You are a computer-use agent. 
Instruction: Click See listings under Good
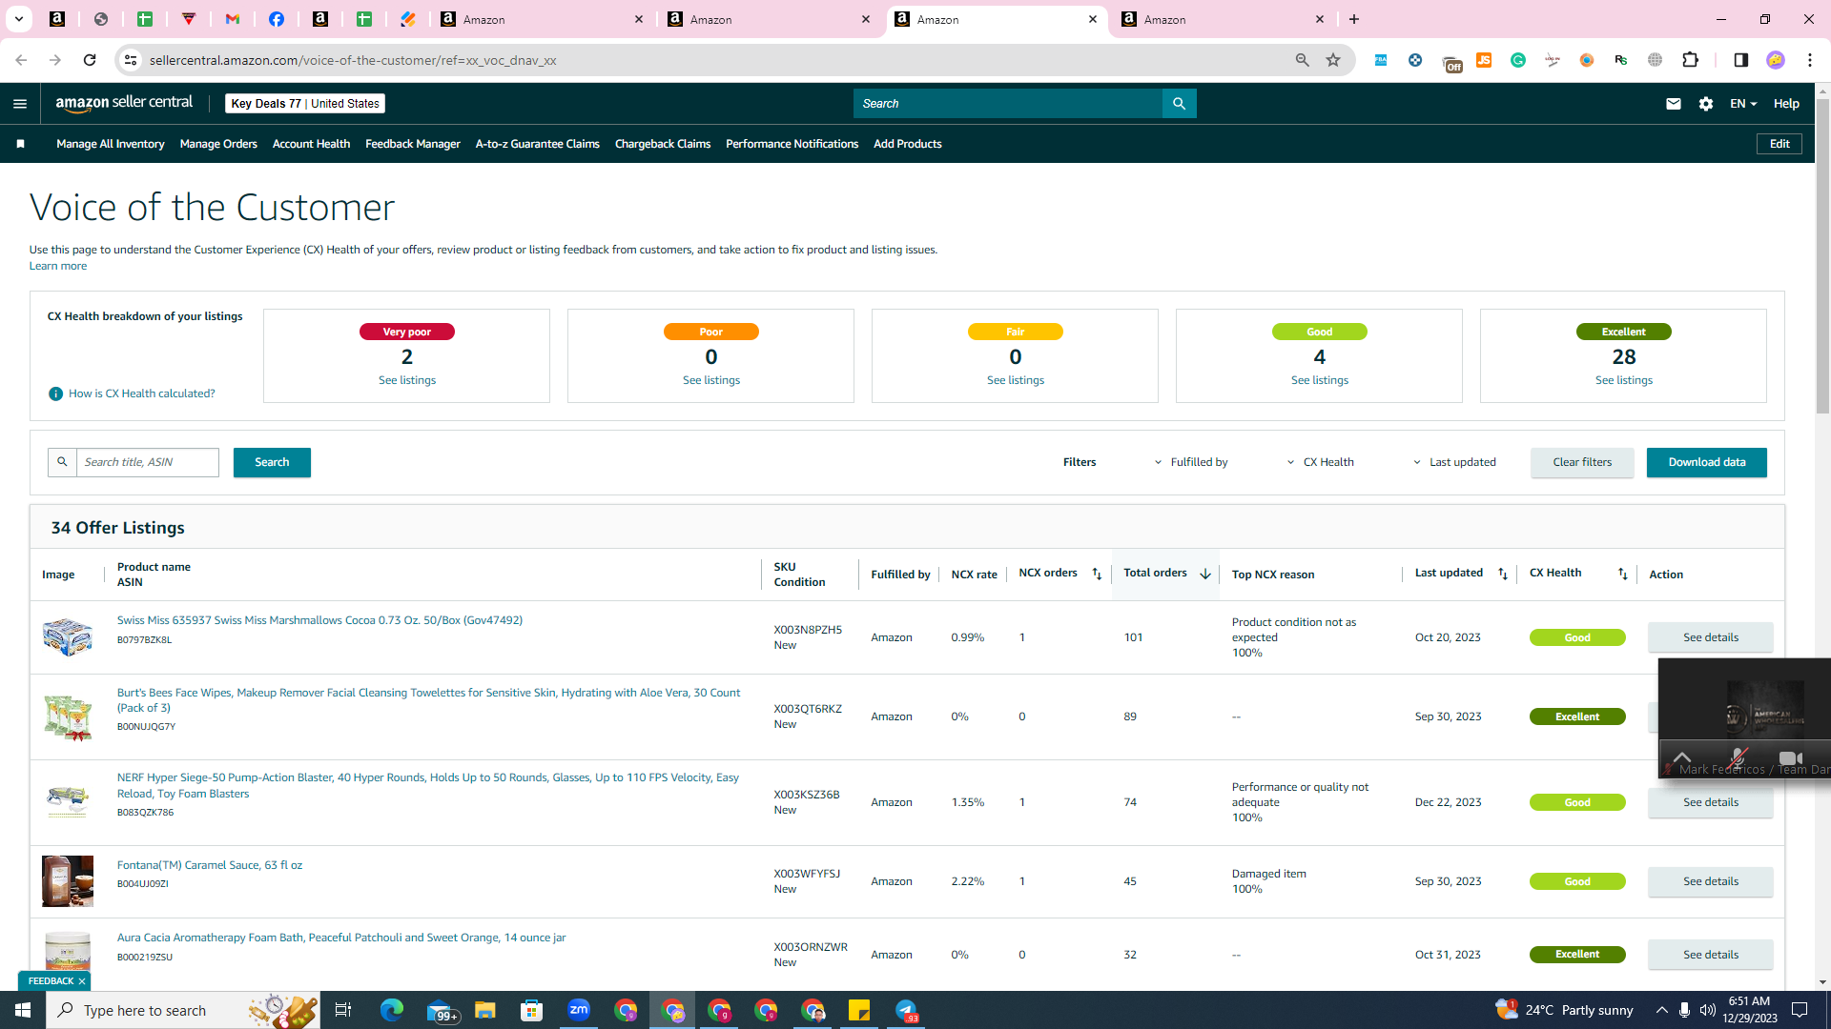[1320, 380]
